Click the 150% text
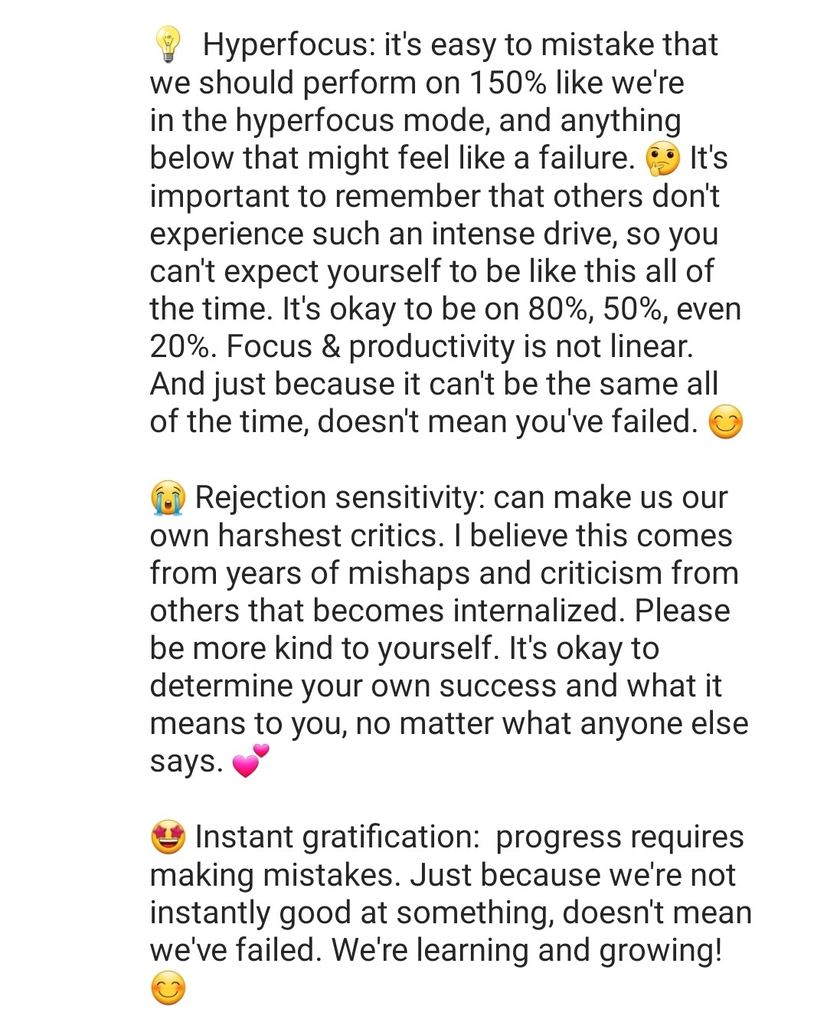The width and height of the screenshot is (827, 1029). point(508,83)
